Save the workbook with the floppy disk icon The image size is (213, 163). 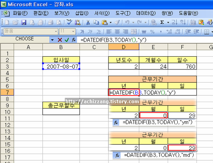(x=24, y=23)
